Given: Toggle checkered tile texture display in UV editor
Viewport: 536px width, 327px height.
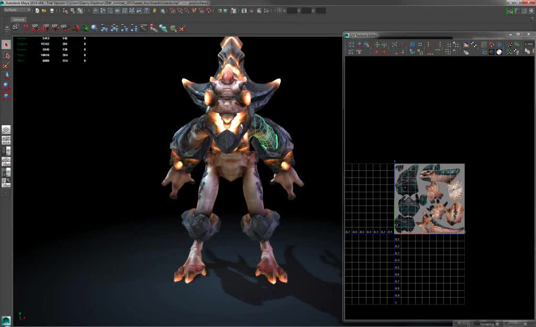Looking at the screenshot, I should pos(474,45).
